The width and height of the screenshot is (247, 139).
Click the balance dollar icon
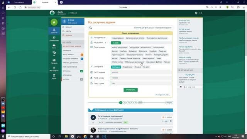64,21
